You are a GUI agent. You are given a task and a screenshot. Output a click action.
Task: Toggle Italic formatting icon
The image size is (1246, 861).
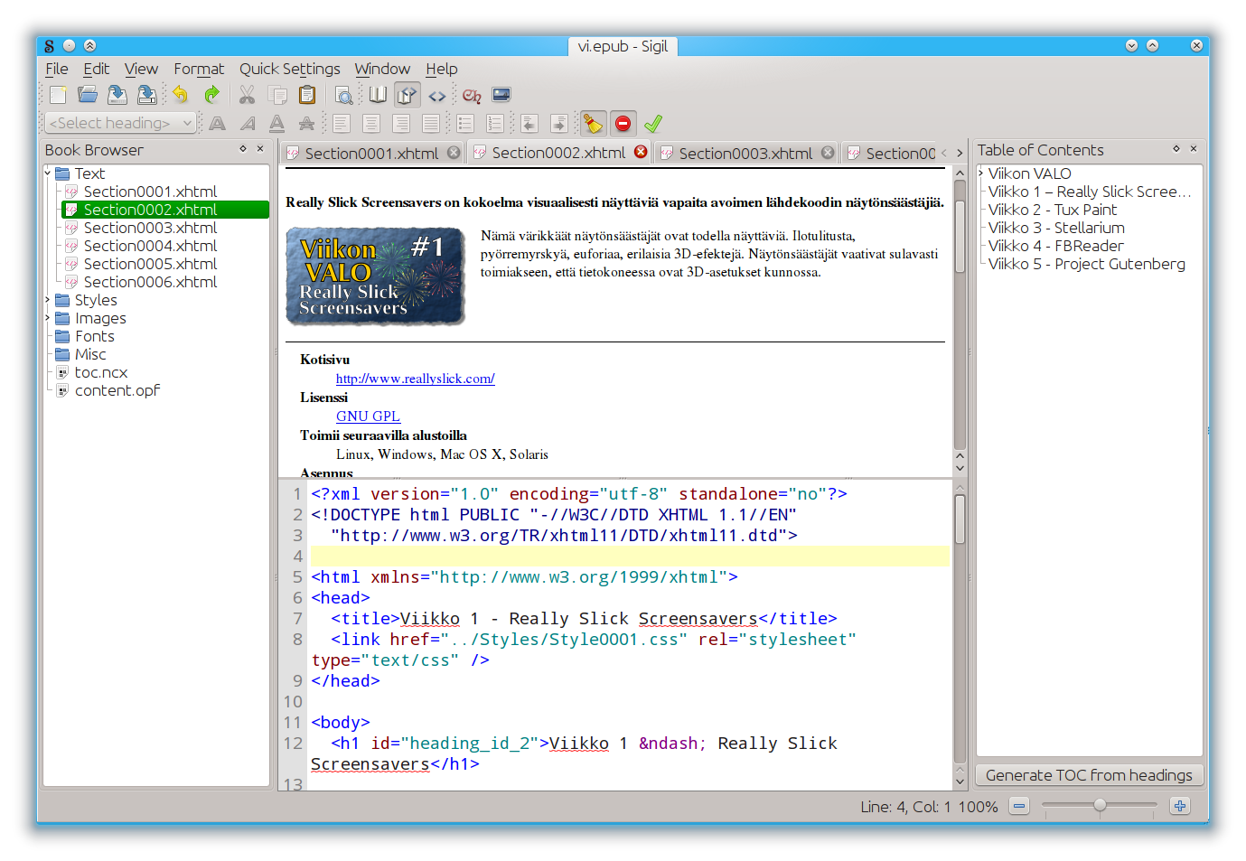[x=248, y=124]
